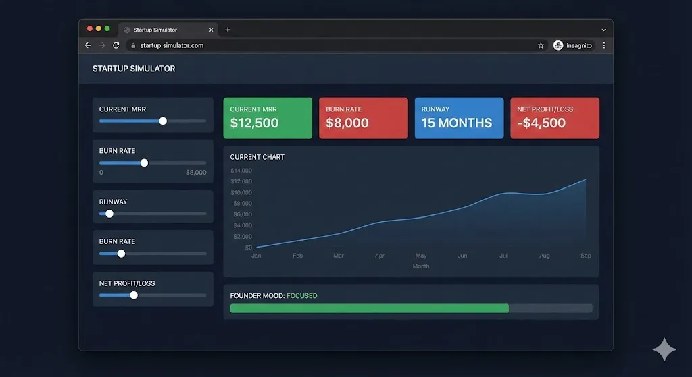Screen dimensions: 692x377
Task: Click the Feb x-axis label
Action: tap(298, 256)
